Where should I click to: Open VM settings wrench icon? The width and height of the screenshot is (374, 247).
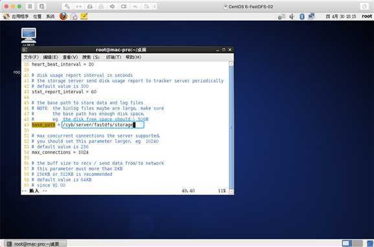coord(67,6)
